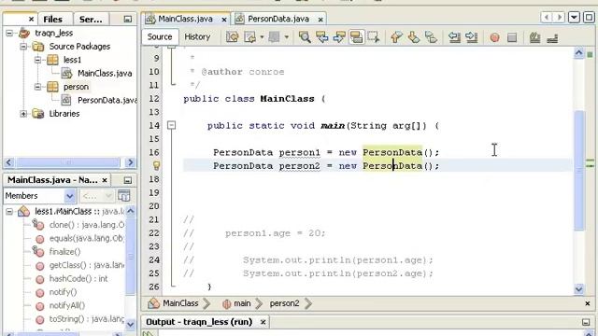Viewport: 598px width, 336px height.
Task: Click Previous Bookmark icon
Action: (396, 37)
